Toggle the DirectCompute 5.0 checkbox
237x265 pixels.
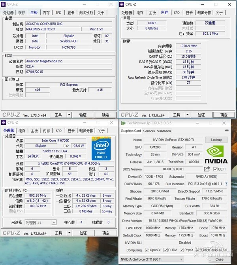pos(198,250)
